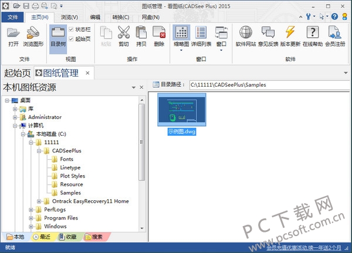Click 版本更新 lightning update icon

coord(290,36)
